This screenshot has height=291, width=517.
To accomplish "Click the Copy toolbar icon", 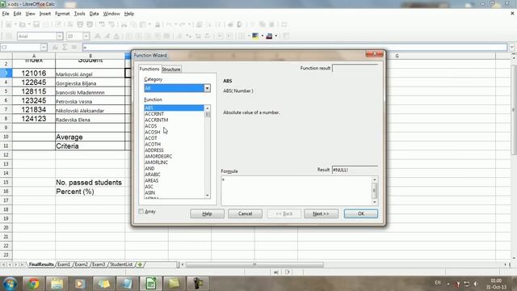I will pos(133,24).
